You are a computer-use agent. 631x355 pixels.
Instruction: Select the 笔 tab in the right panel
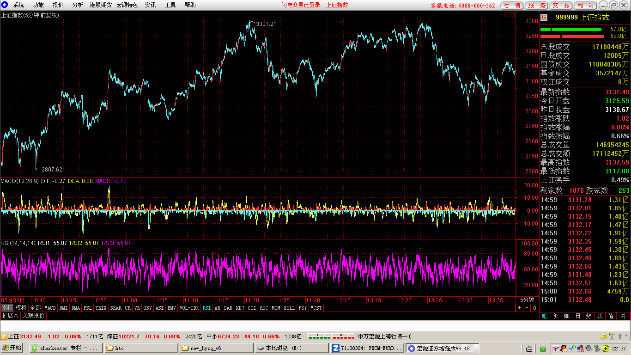tap(544, 316)
